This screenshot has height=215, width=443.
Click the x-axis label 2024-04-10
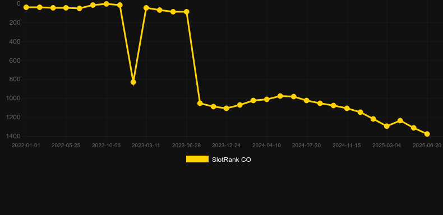266,146
